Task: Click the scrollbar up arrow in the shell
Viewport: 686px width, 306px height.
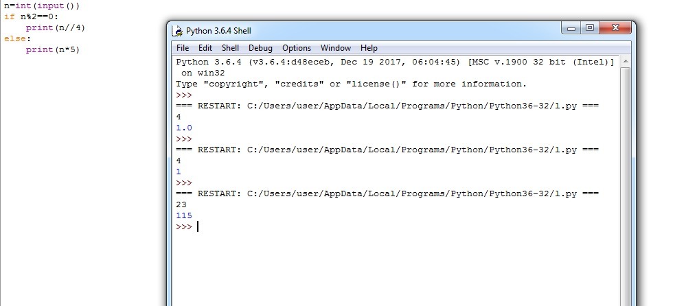Action: point(625,62)
